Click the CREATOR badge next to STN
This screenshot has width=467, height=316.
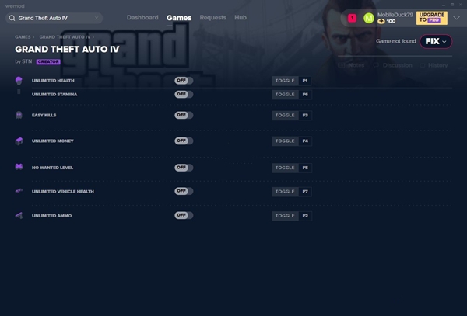click(x=48, y=62)
